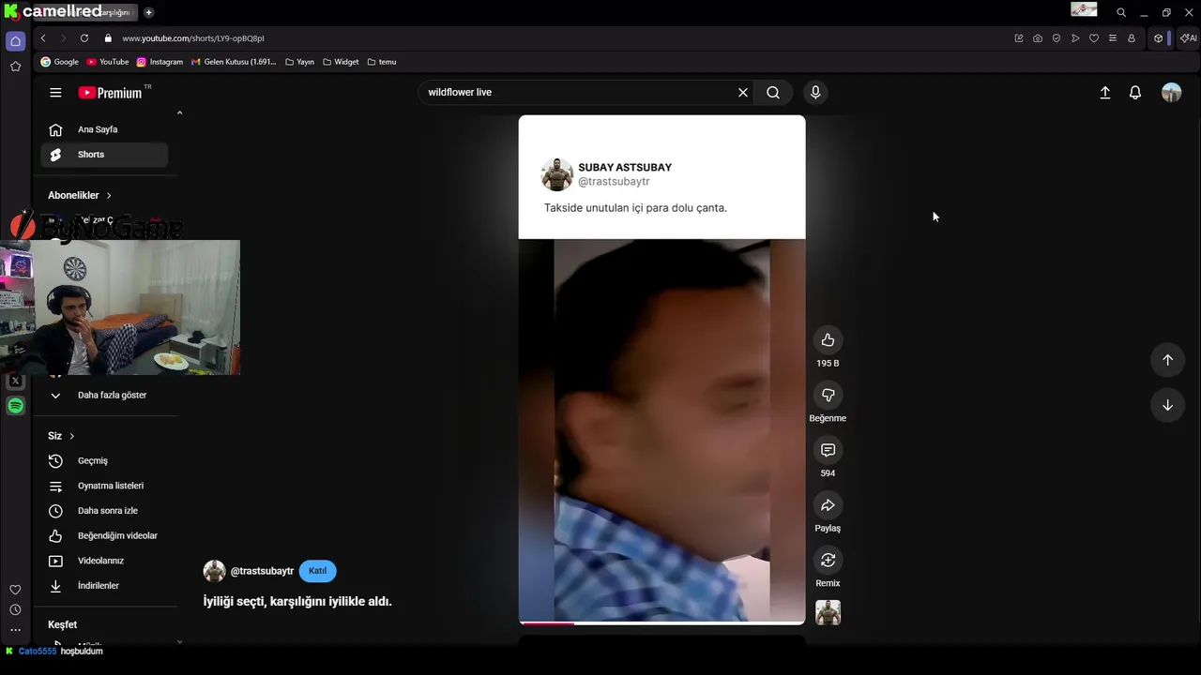Viewport: 1201px width, 675px height.
Task: Open the Instagram bookmark
Action: click(160, 62)
